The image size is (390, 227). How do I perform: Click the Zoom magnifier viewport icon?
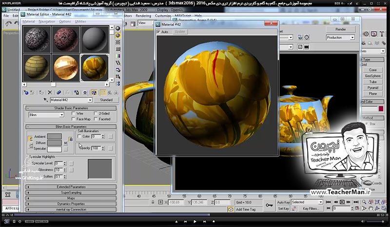pyautogui.click(x=364, y=202)
